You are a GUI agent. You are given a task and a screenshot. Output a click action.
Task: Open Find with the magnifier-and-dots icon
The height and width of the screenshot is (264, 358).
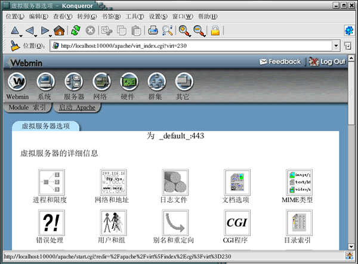[167, 30]
